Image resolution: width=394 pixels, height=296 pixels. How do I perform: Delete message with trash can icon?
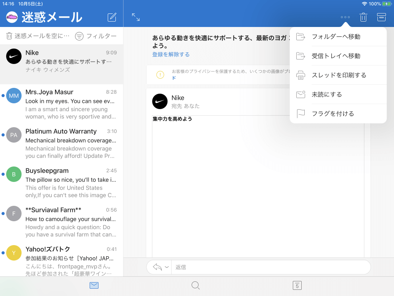pyautogui.click(x=363, y=17)
